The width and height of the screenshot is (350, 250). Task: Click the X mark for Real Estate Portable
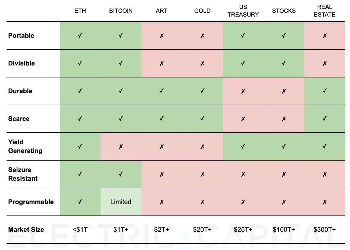click(x=324, y=36)
